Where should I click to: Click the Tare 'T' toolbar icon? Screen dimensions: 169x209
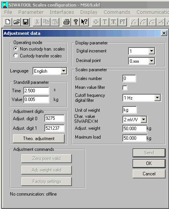(x=105, y=22)
